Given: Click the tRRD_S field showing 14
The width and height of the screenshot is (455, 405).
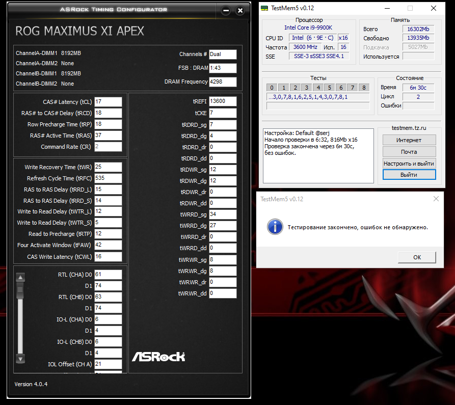Looking at the screenshot, I should (108, 201).
